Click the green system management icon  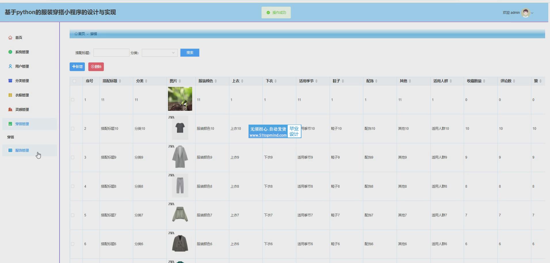click(x=10, y=52)
